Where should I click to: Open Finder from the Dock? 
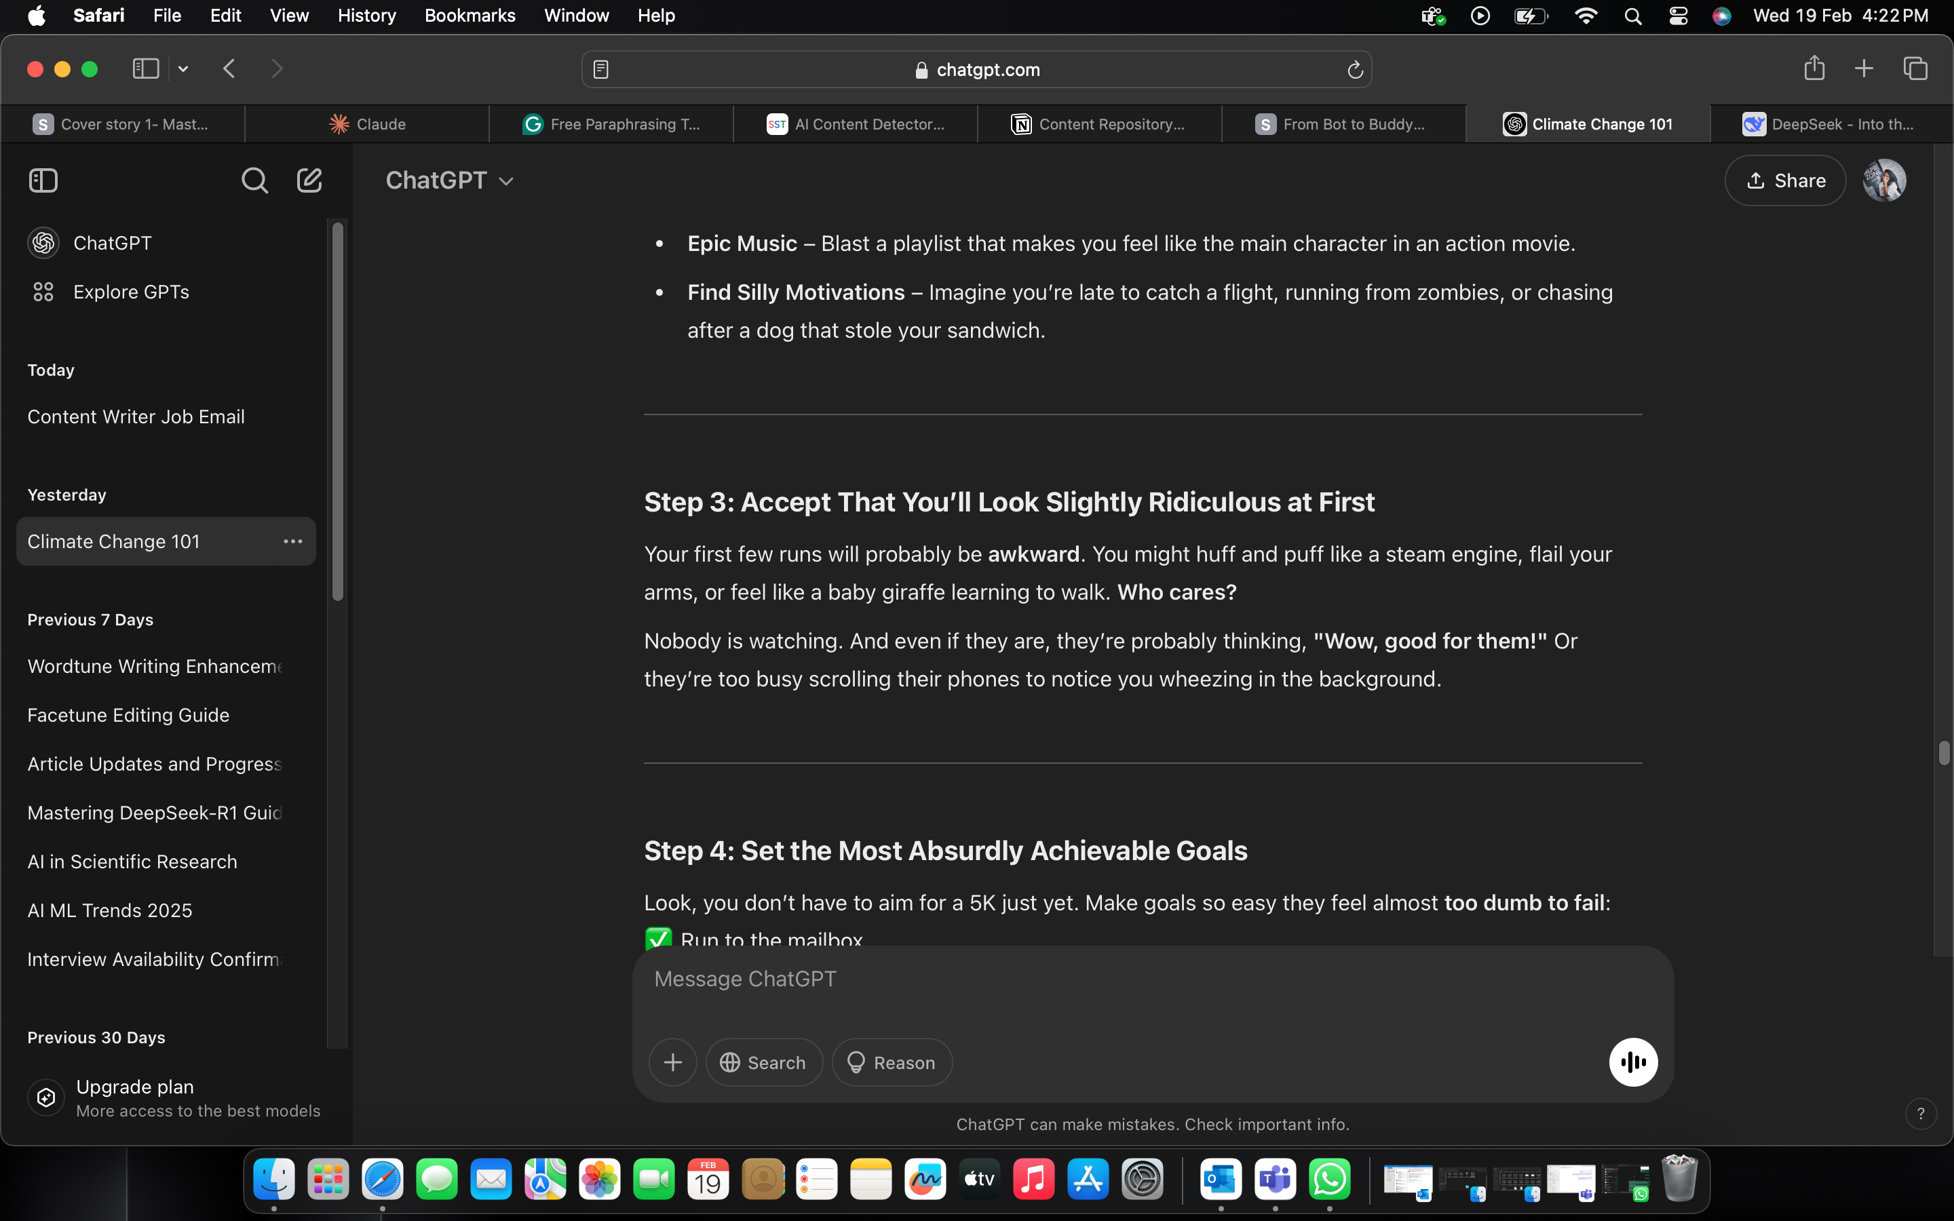(273, 1180)
